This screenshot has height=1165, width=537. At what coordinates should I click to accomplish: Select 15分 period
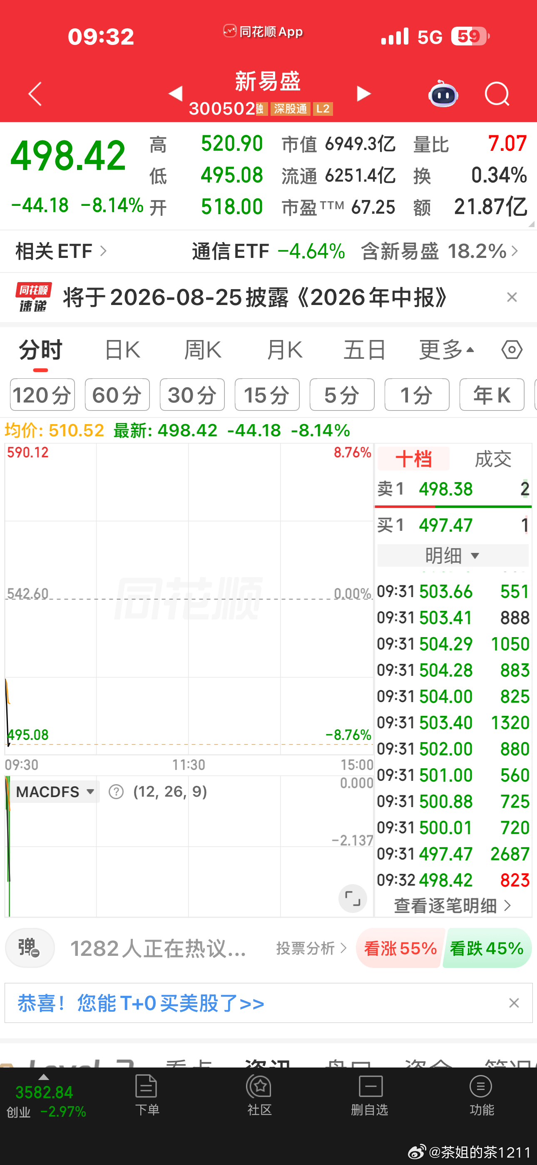coord(267,395)
